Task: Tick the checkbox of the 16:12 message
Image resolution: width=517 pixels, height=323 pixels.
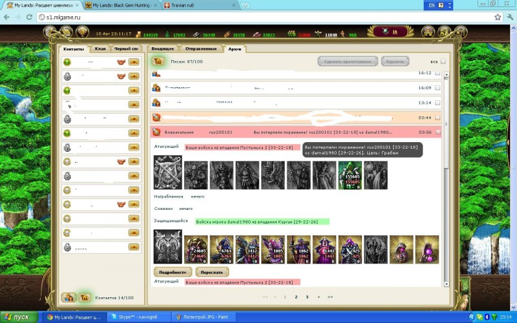Action: coord(438,73)
